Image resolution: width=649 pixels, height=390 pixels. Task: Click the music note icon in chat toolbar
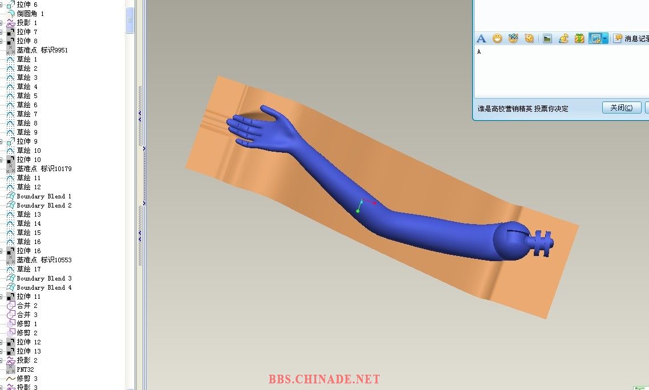tap(563, 39)
